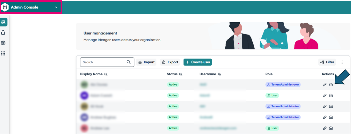The height and width of the screenshot is (135, 351).
Task: Open the apps grid icon in sidebar
Action: (x=3, y=53)
